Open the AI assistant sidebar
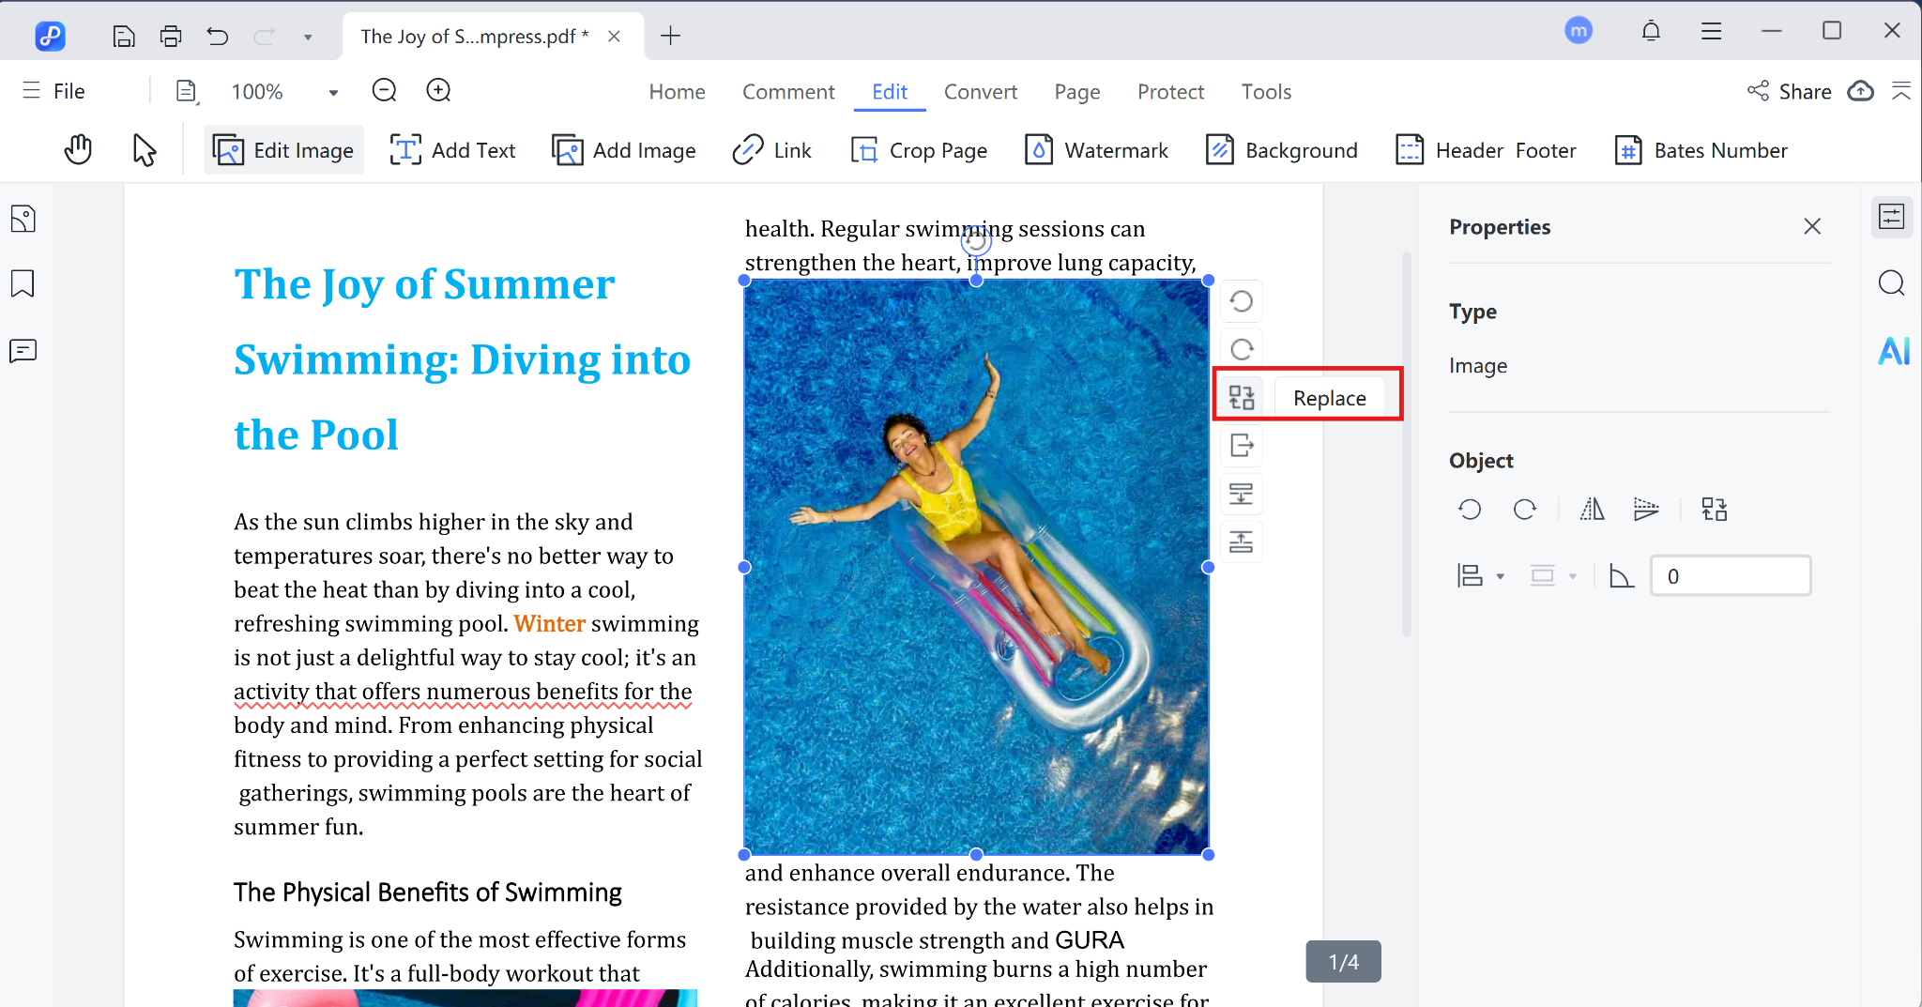1922x1007 pixels. pos(1893,351)
